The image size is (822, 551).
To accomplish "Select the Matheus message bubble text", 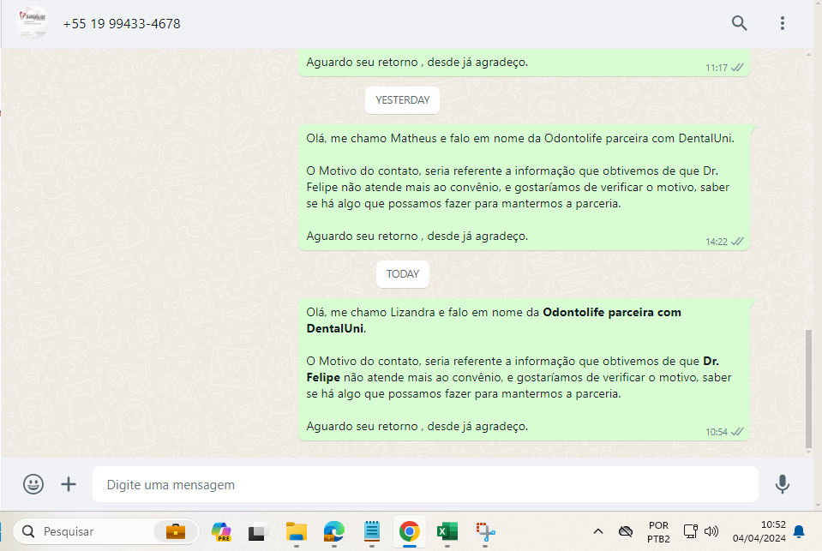I will click(x=520, y=187).
